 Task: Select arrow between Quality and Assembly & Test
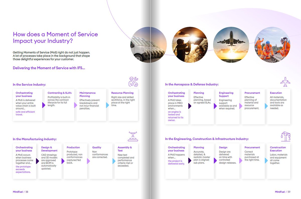[x=114, y=161]
